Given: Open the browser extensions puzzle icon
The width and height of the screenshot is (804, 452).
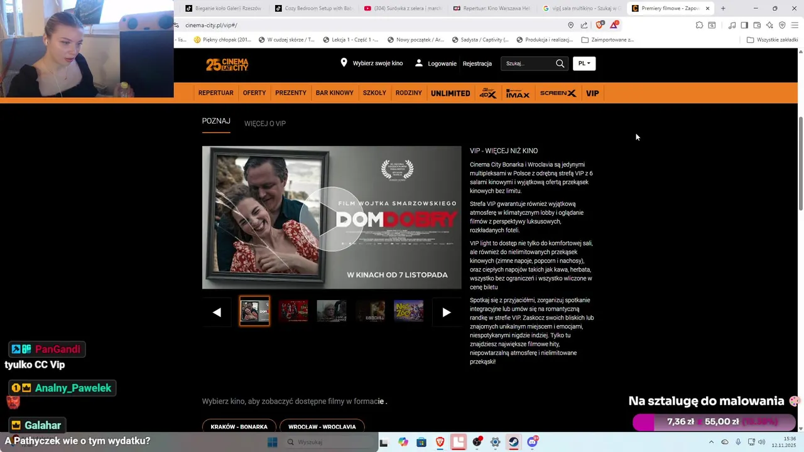Looking at the screenshot, I should pos(699,25).
